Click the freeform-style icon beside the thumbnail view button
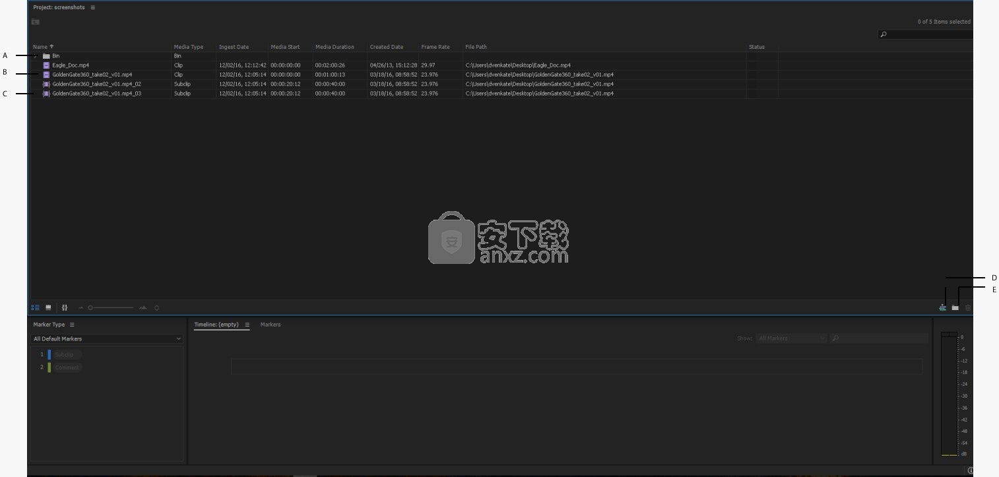The width and height of the screenshot is (999, 477). (x=65, y=307)
